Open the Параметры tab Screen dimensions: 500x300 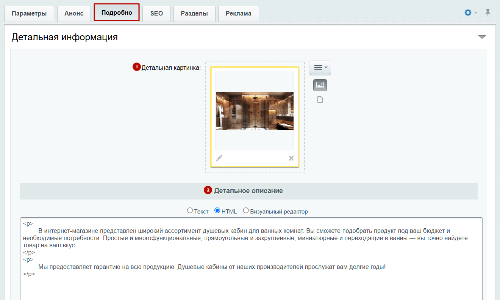pyautogui.click(x=29, y=14)
